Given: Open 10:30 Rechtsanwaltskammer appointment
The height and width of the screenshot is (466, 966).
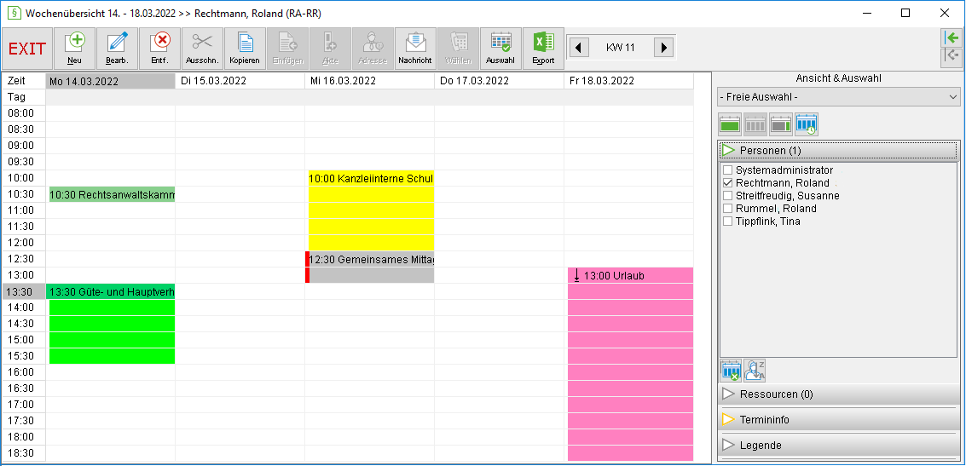Looking at the screenshot, I should (x=113, y=194).
